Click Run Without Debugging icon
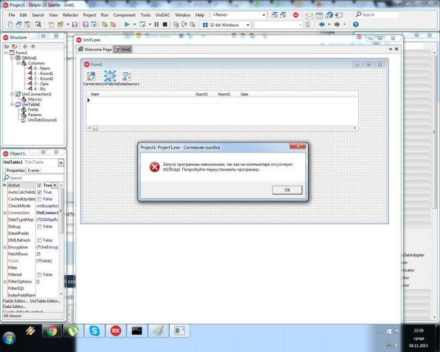440x352 pixels. pos(142,25)
